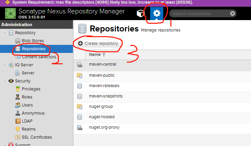Open Blob Stores in the sidebar
This screenshot has height=146, width=251.
click(33, 41)
